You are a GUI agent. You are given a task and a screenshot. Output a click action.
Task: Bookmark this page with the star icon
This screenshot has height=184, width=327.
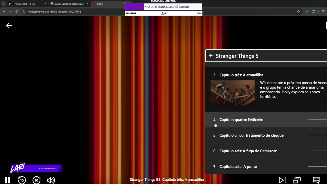click(298, 11)
